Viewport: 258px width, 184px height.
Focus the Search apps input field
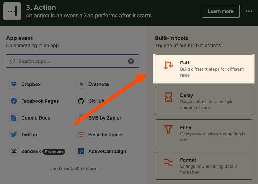pyautogui.click(x=73, y=61)
